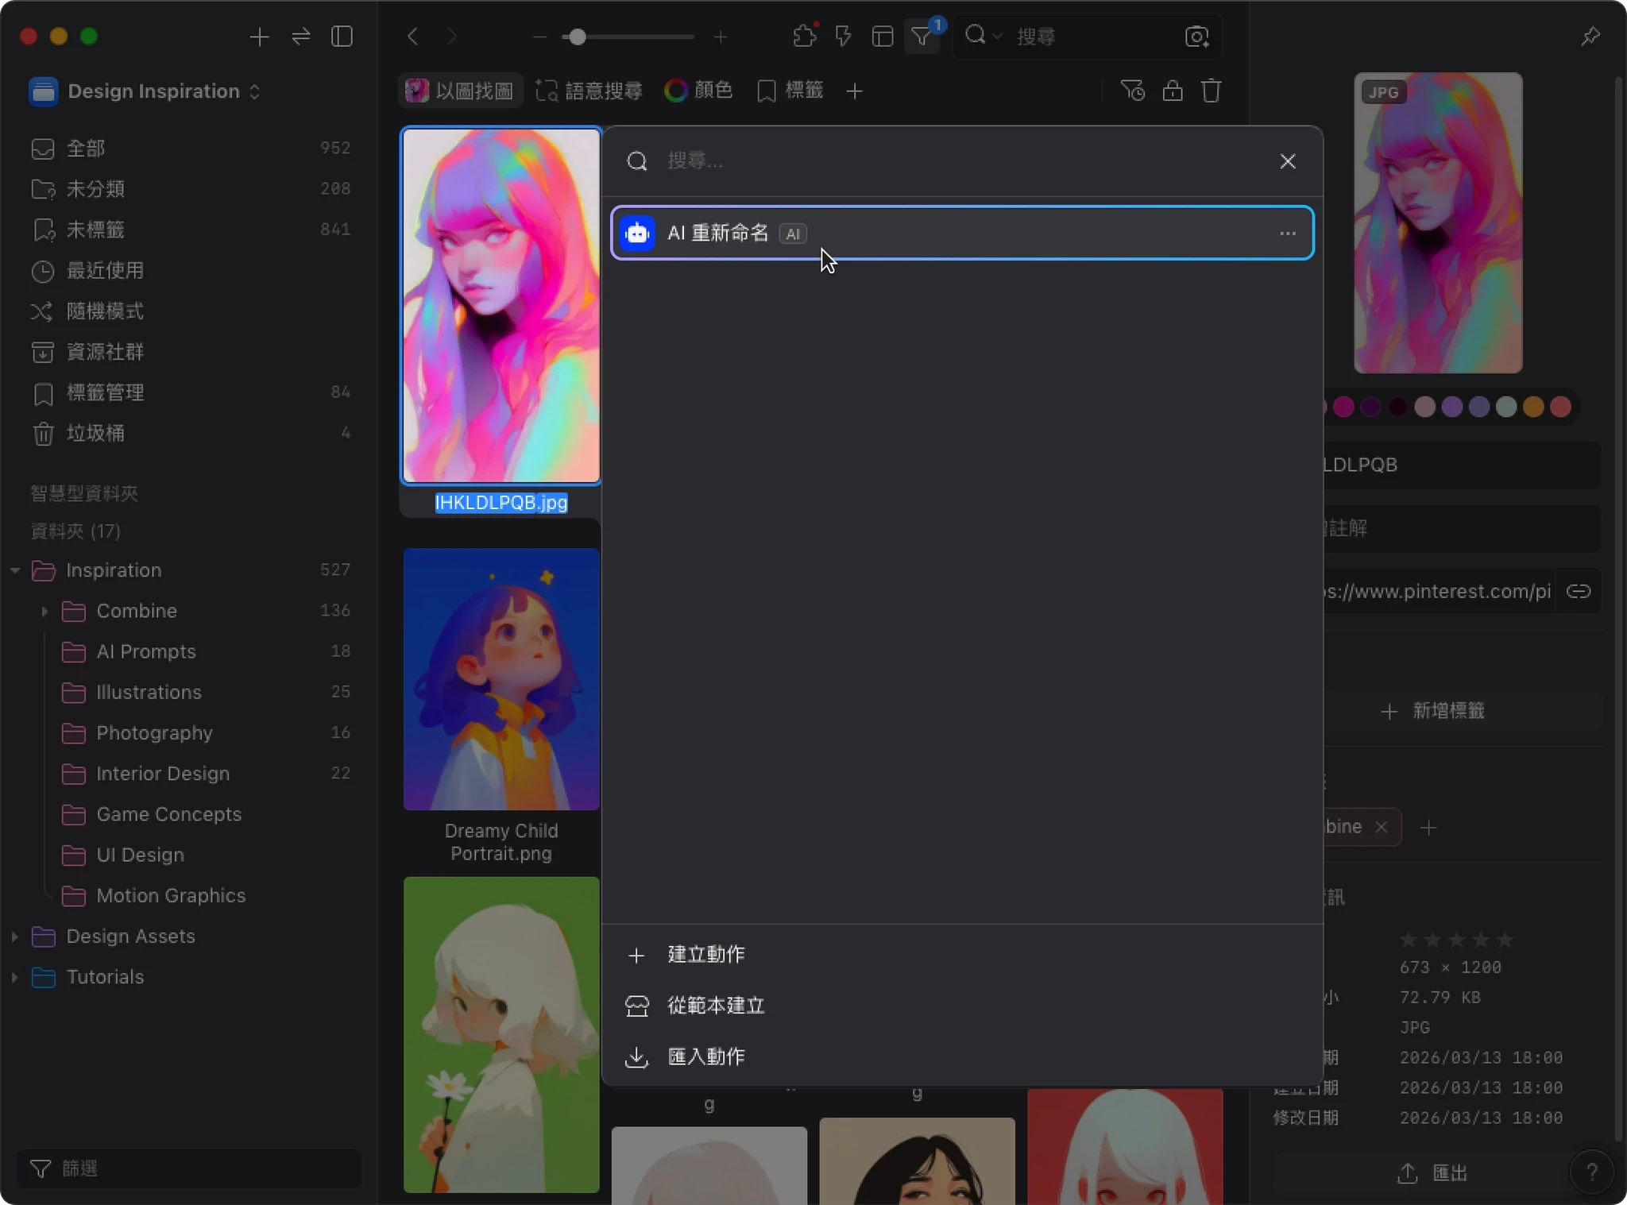
Task: Click the camera image search icon
Action: pos(1196,37)
